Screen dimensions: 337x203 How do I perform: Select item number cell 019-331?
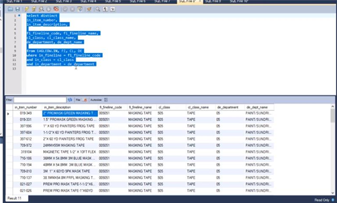coord(26,119)
